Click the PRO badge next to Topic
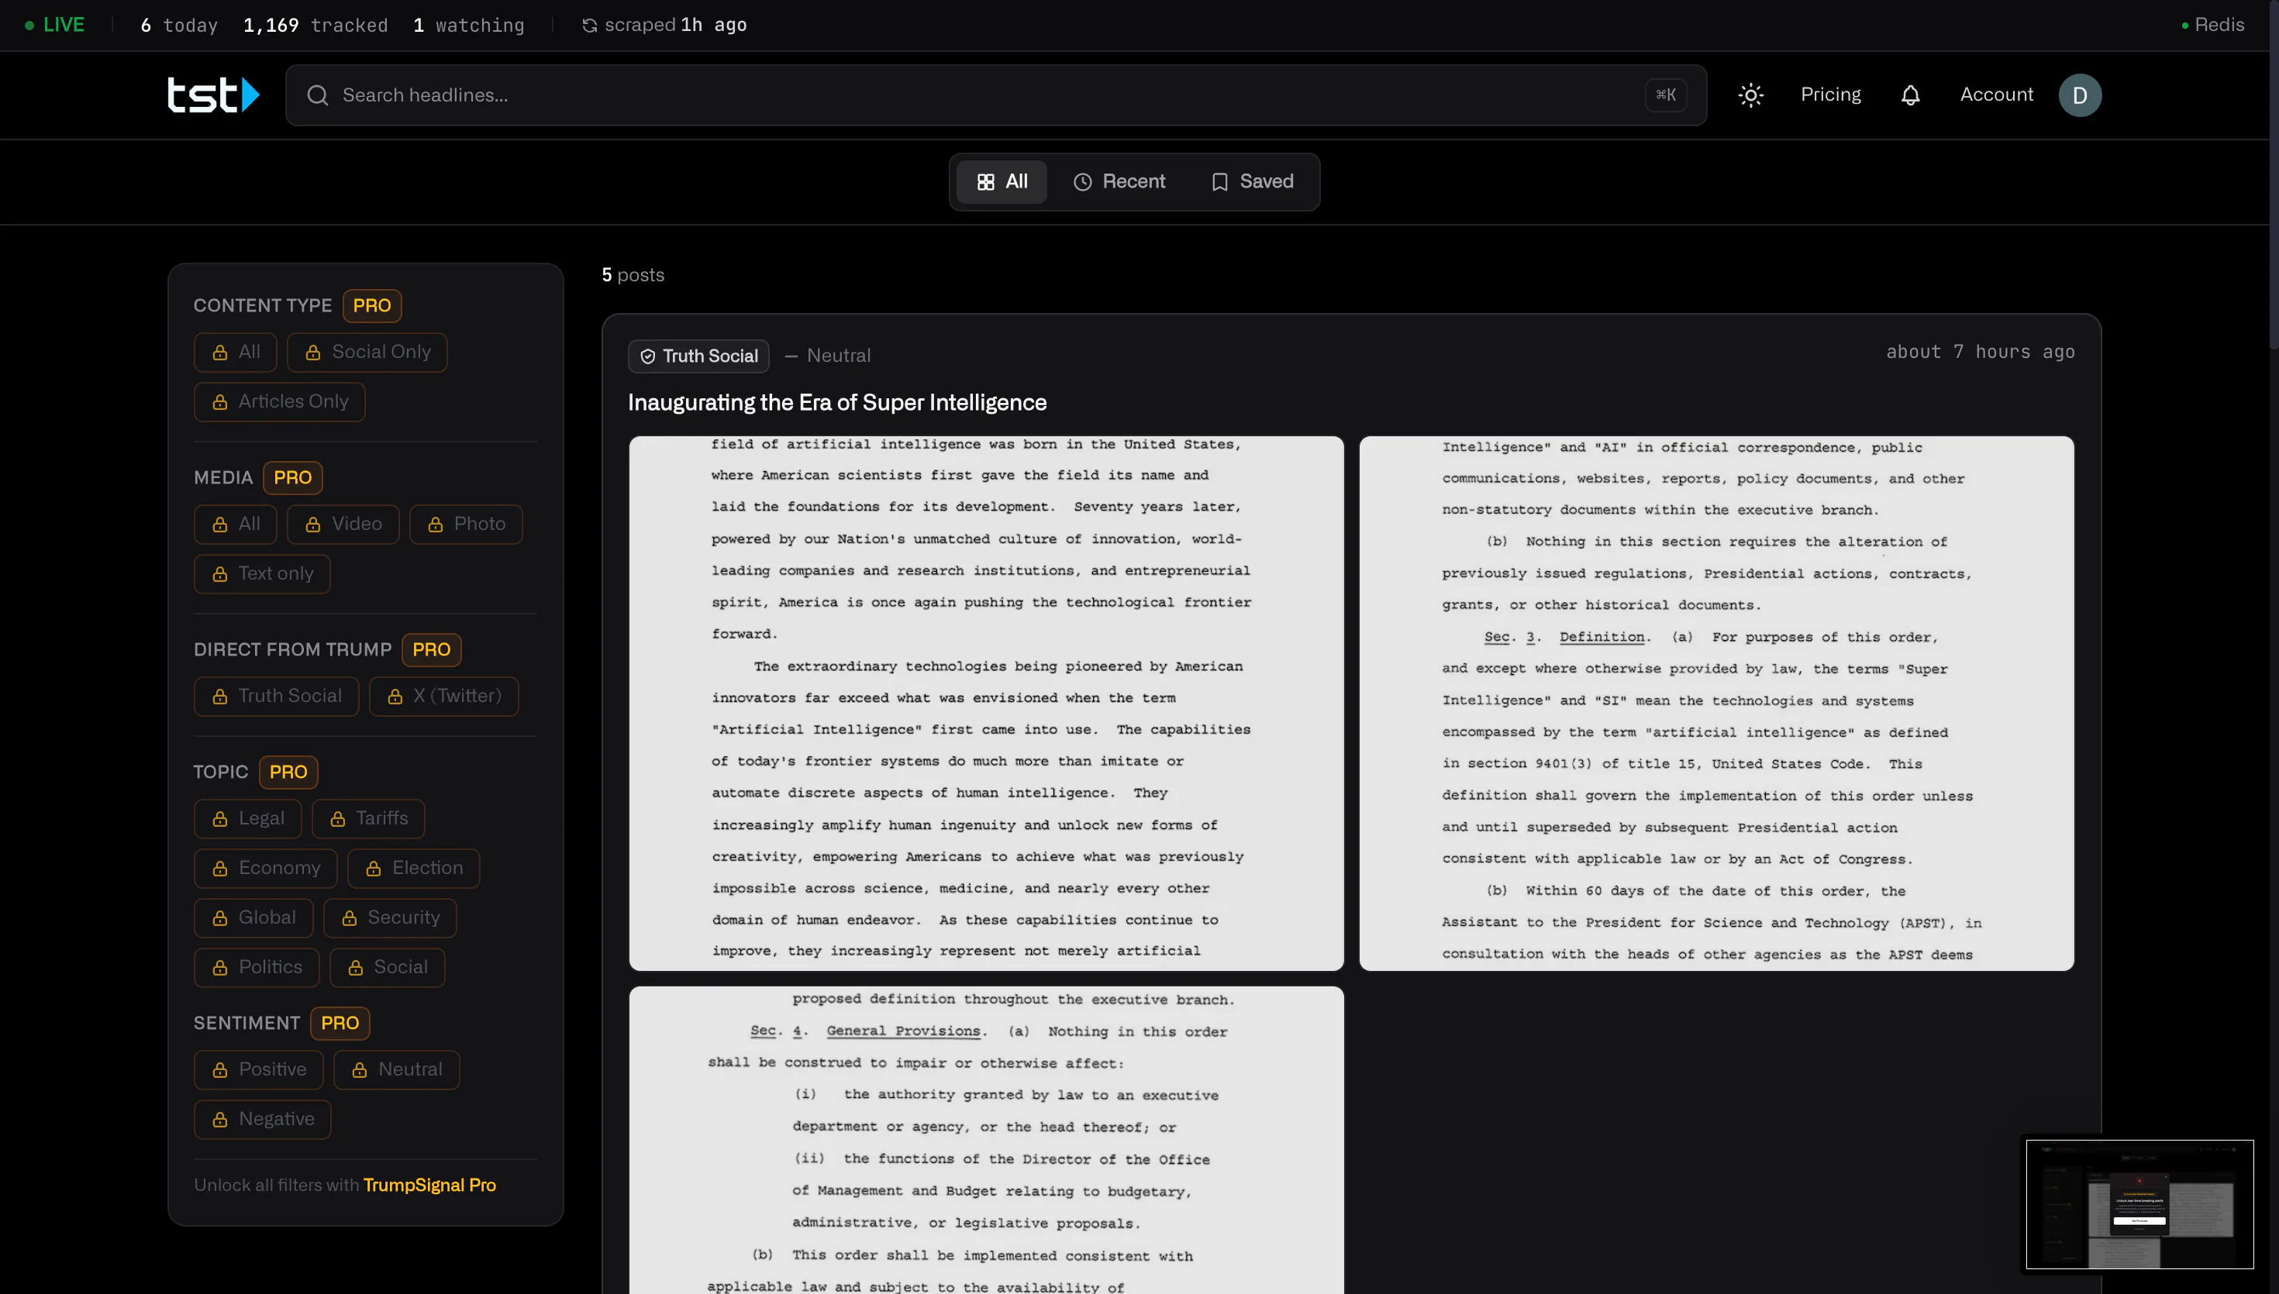 point(288,773)
